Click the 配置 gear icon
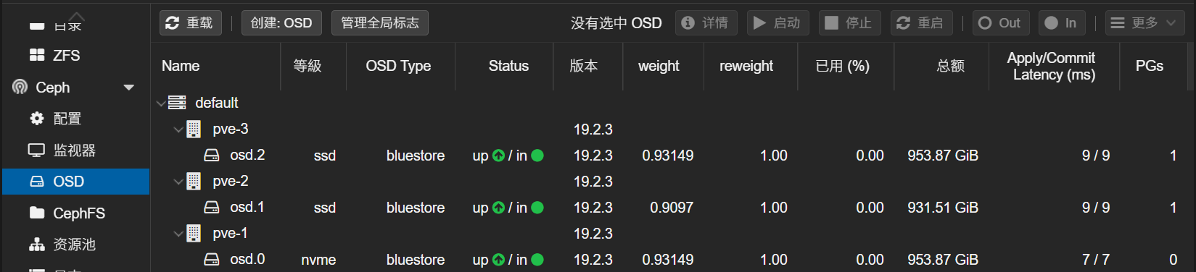Image resolution: width=1196 pixels, height=272 pixels. [x=36, y=119]
